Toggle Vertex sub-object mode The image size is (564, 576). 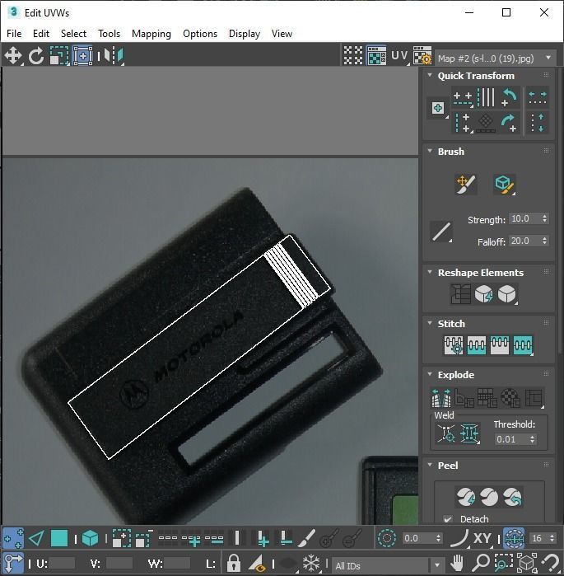(x=13, y=539)
